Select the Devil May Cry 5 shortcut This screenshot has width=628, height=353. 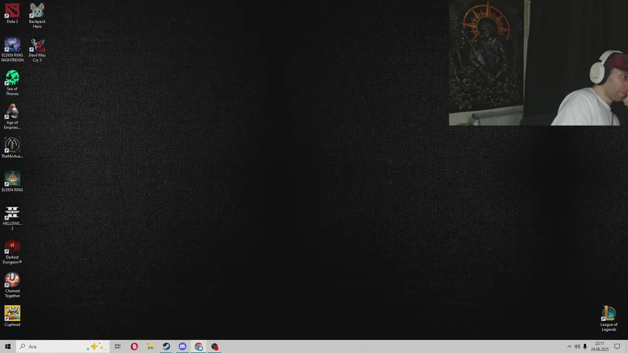pos(37,50)
